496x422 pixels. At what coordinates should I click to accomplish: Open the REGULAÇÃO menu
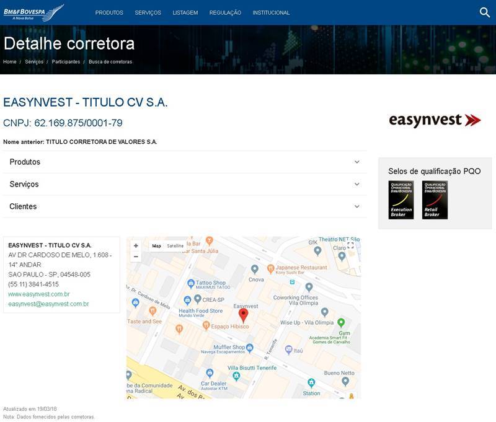225,12
